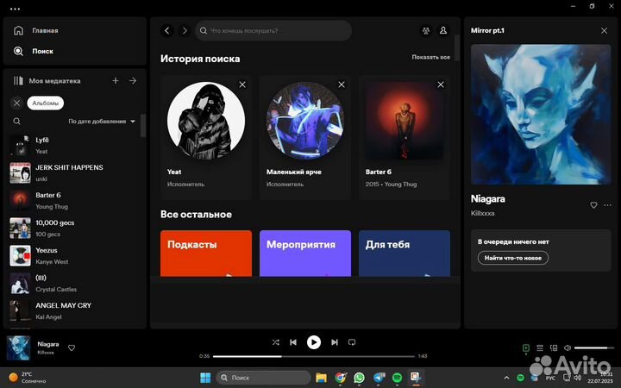Viewport: 621px width, 388px height.
Task: Open Yeezus album by Kanye West
Action: point(73,256)
